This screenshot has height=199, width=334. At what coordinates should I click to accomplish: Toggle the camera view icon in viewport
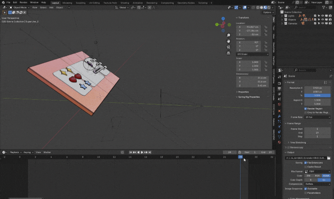228,47
